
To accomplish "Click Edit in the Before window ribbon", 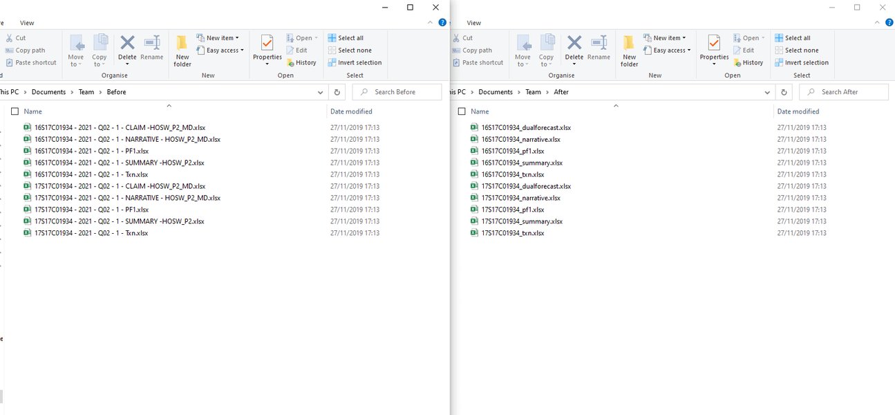I will (296, 50).
